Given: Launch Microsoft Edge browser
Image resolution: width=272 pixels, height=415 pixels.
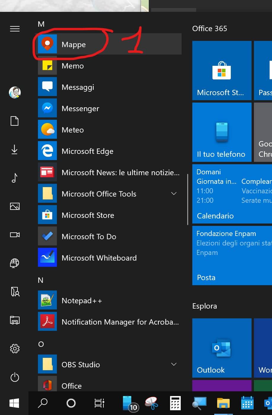Looking at the screenshot, I should 87,151.
